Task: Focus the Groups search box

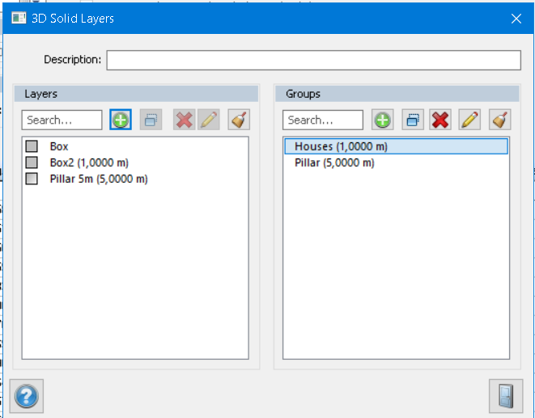Action: [x=323, y=120]
